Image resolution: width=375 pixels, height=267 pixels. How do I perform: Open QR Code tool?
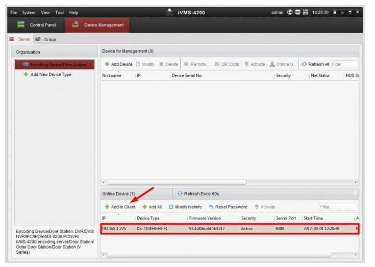tap(227, 64)
